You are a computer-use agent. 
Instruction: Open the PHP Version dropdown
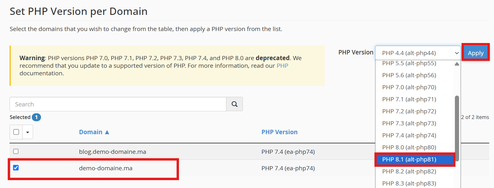tap(418, 53)
